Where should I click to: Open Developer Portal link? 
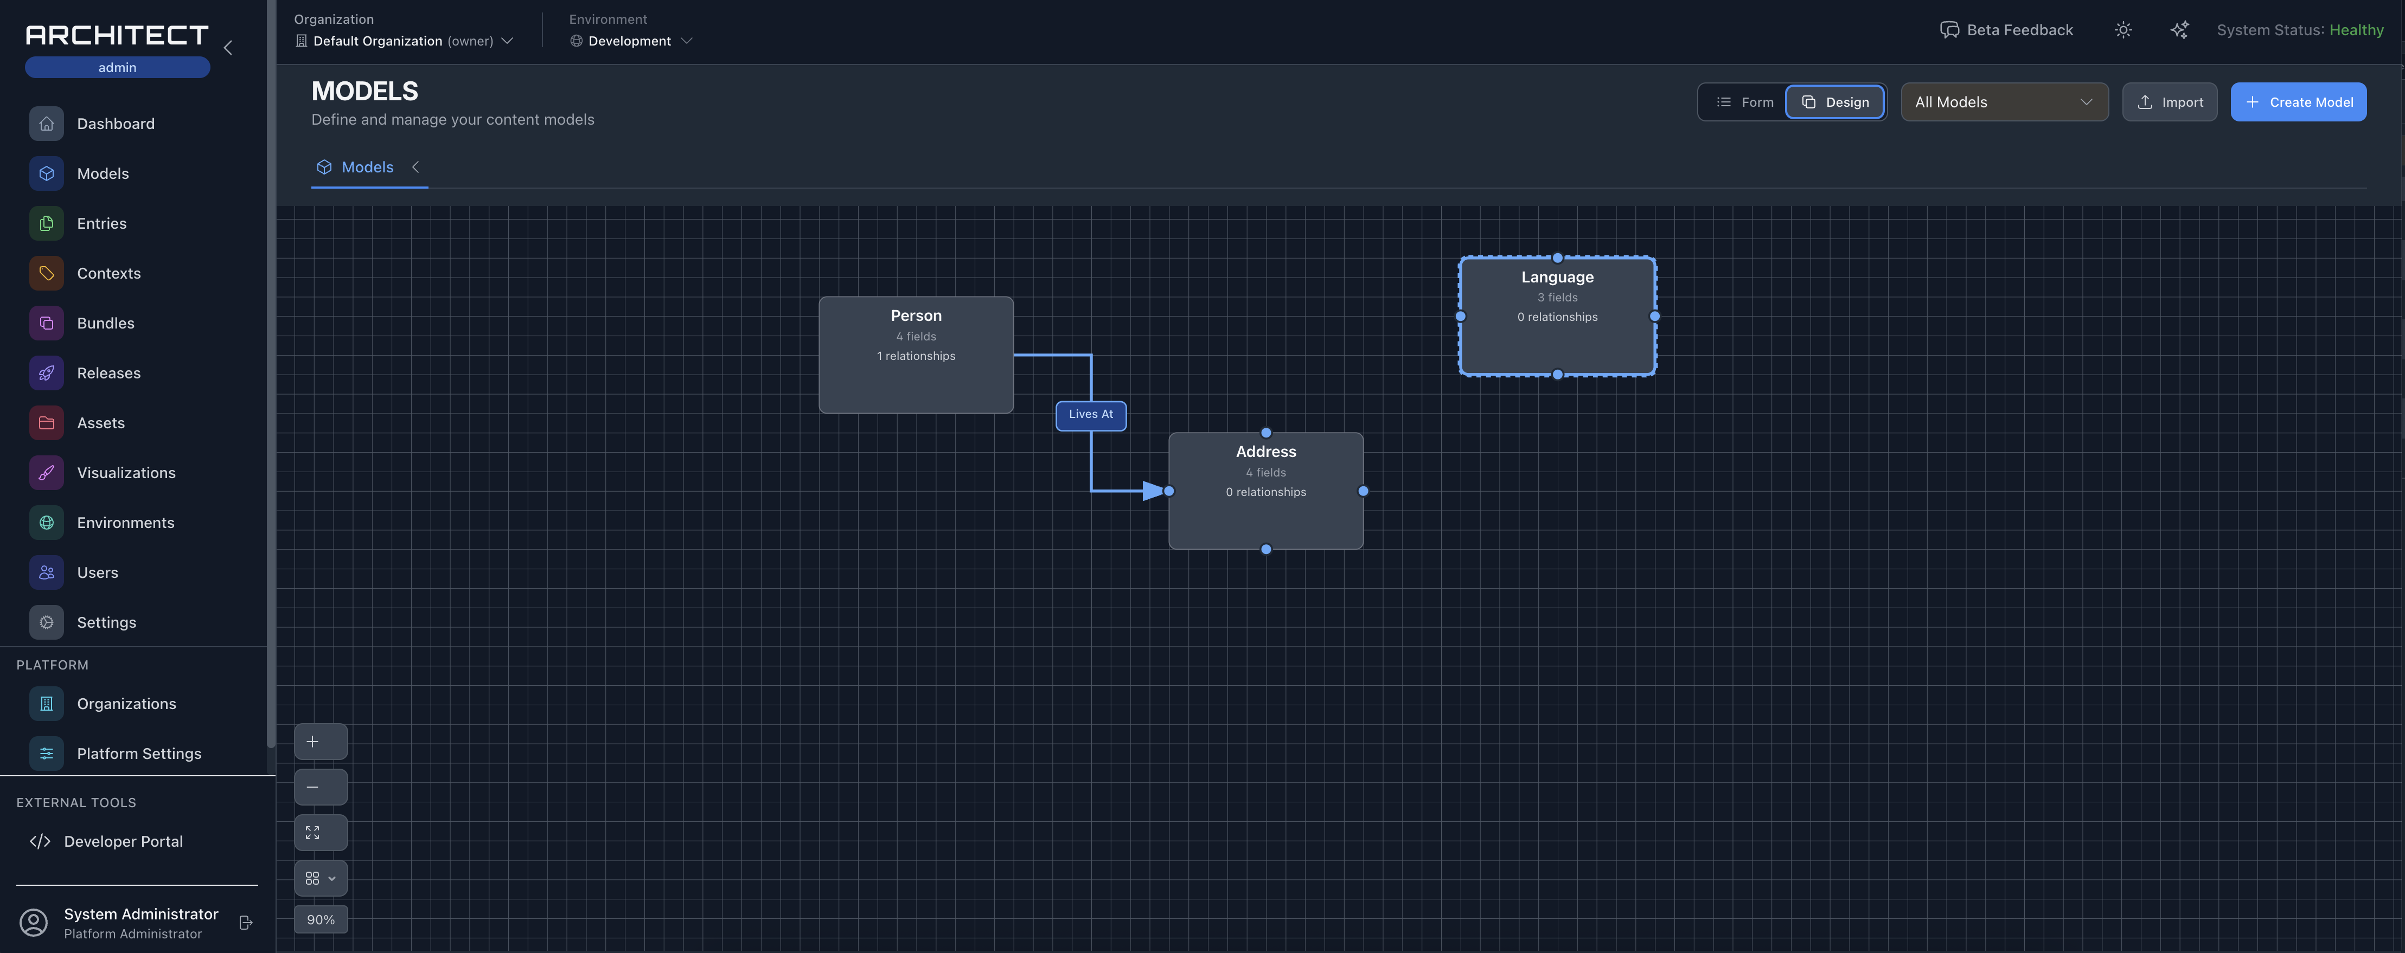[x=122, y=841]
